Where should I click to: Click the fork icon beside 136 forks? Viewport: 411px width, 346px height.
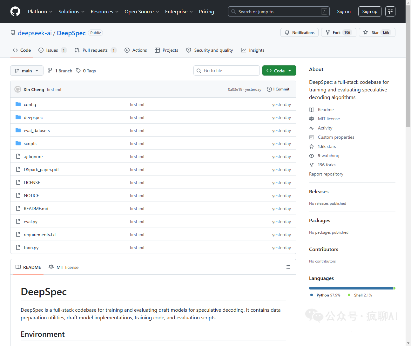312,165
